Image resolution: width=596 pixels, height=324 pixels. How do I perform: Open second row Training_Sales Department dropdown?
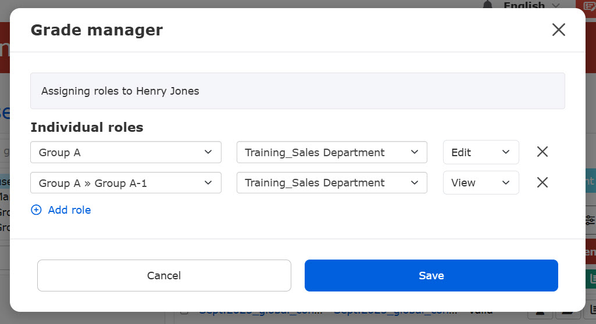331,182
